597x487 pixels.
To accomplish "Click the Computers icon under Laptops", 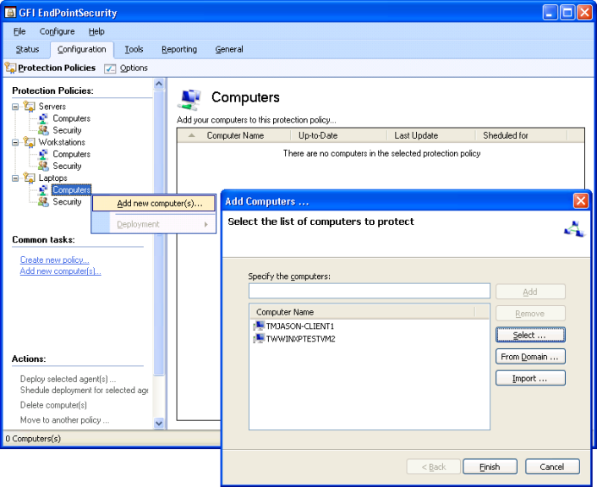I will click(x=43, y=189).
